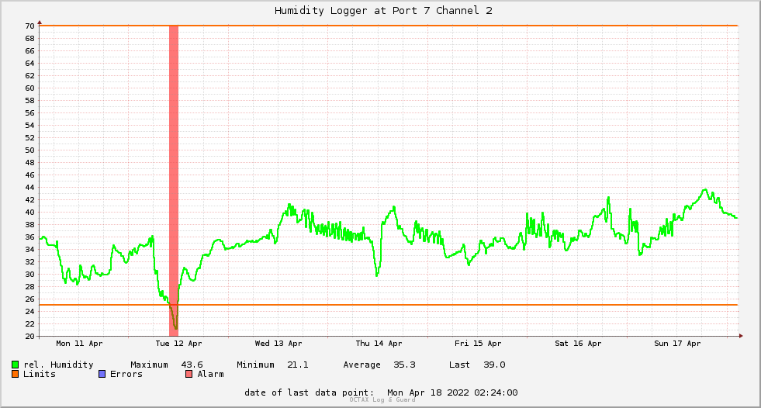Click the green rel. Humidity legend swatch
The height and width of the screenshot is (408, 761).
coord(15,365)
